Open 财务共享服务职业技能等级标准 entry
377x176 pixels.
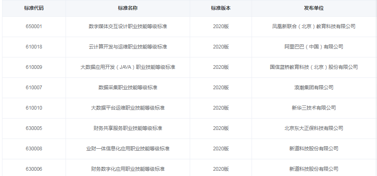(x=128, y=128)
